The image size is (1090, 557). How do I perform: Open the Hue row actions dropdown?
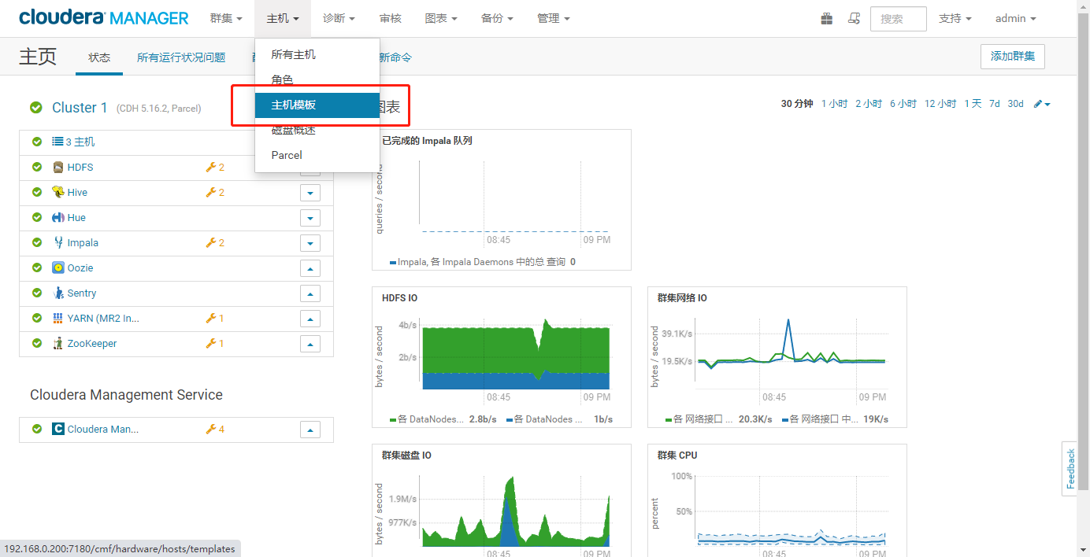[x=310, y=218]
